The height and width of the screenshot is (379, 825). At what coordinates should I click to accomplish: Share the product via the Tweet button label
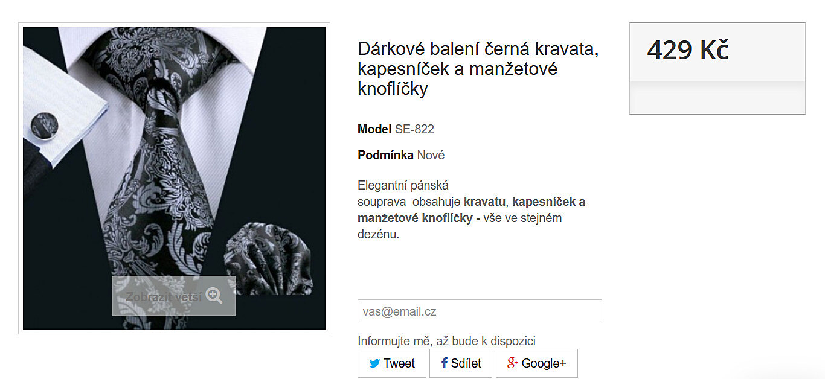pyautogui.click(x=399, y=363)
